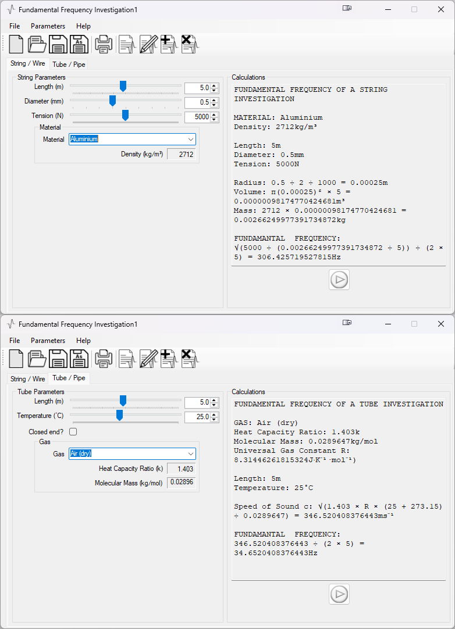Click Delete record X icon in bottom window

(x=187, y=359)
